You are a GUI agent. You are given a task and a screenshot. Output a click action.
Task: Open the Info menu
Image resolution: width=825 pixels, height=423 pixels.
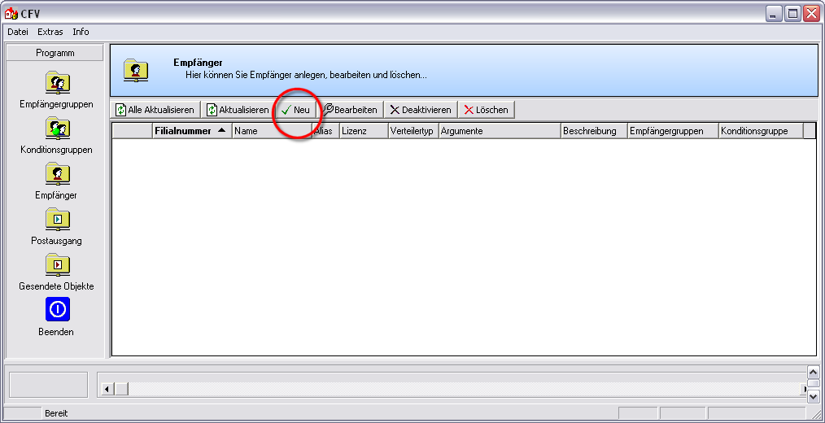tap(81, 32)
